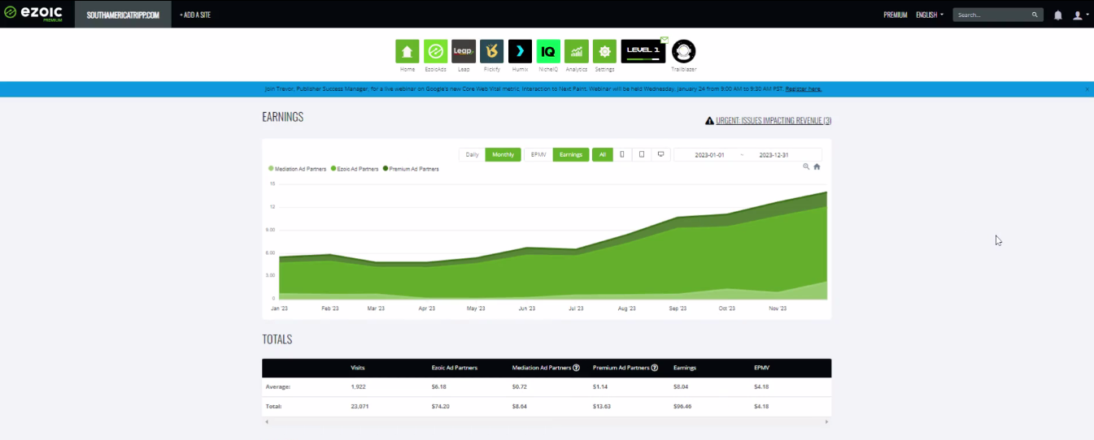This screenshot has height=440, width=1094.
Task: Click the Total earnings value $96.46
Action: (x=682, y=406)
